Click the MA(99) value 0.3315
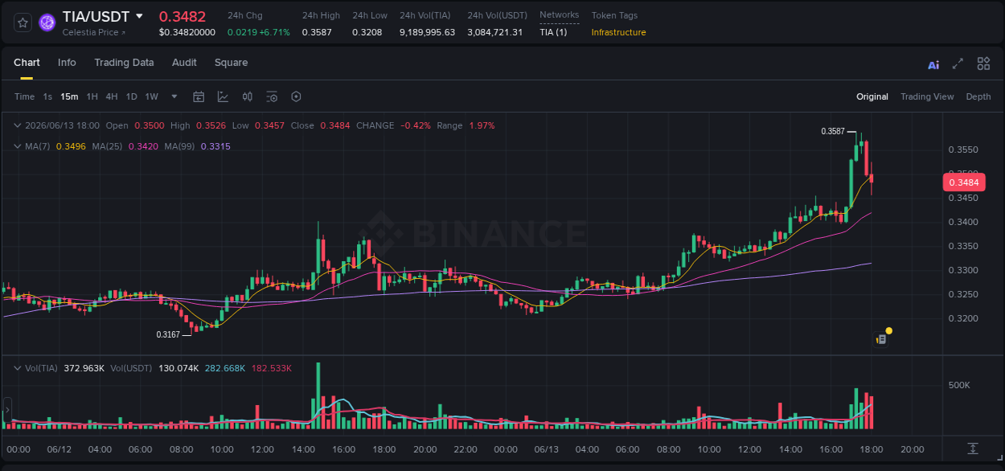This screenshot has width=1005, height=471. click(215, 146)
